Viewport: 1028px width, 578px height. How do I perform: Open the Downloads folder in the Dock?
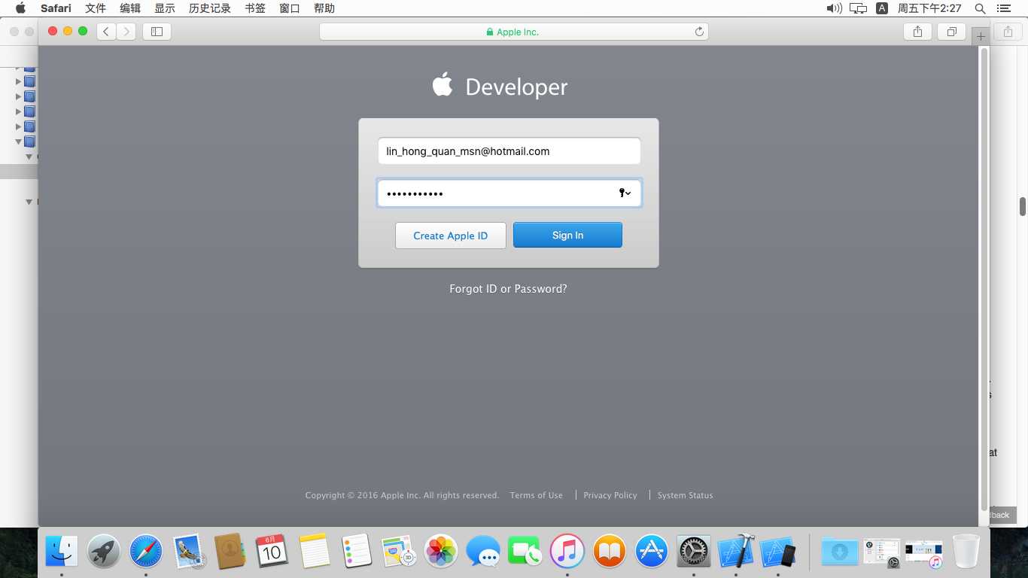coord(839,552)
